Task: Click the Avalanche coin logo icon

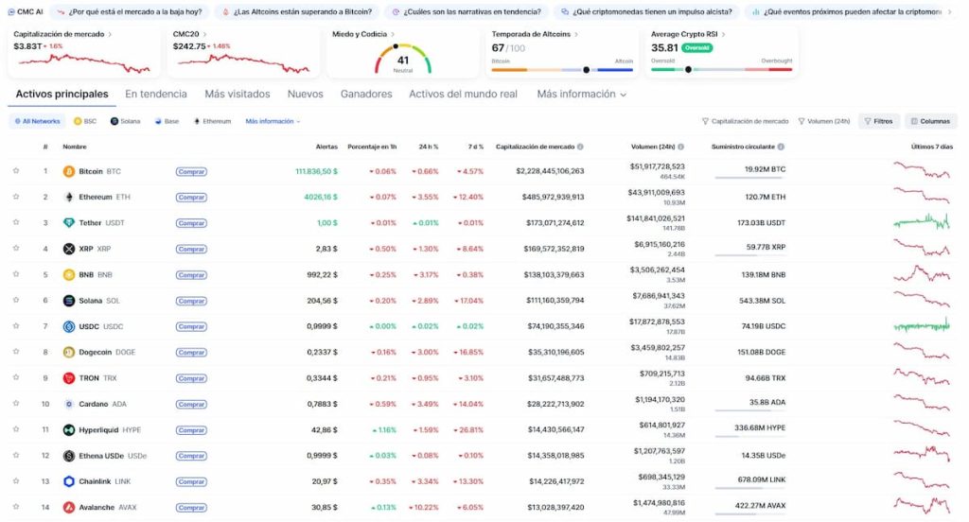Action: point(68,507)
